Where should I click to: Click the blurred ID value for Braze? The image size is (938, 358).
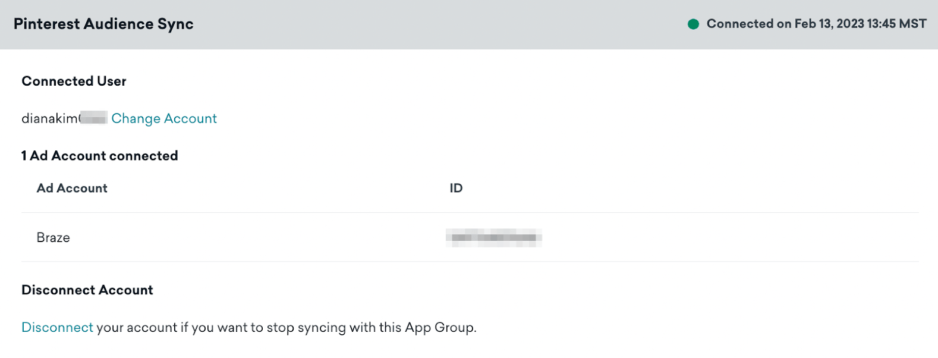pos(493,237)
